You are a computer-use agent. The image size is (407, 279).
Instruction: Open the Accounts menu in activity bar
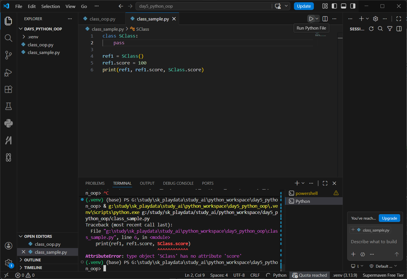(x=9, y=246)
